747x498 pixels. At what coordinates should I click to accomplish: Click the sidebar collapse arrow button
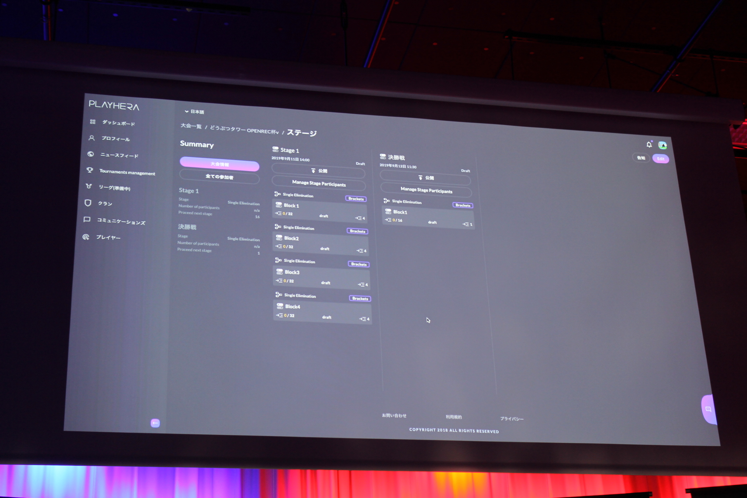pyautogui.click(x=155, y=423)
